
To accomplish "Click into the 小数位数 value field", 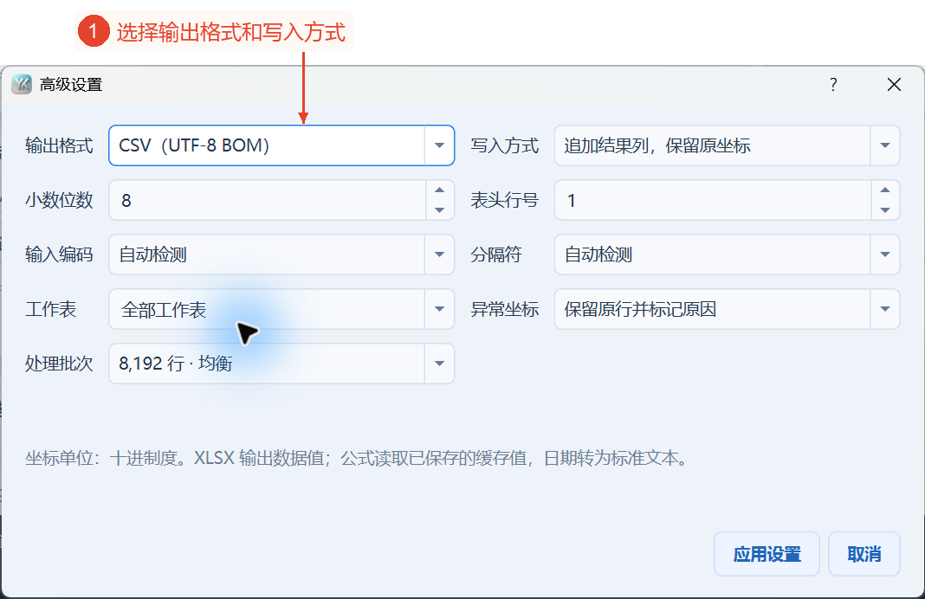I will pos(268,200).
